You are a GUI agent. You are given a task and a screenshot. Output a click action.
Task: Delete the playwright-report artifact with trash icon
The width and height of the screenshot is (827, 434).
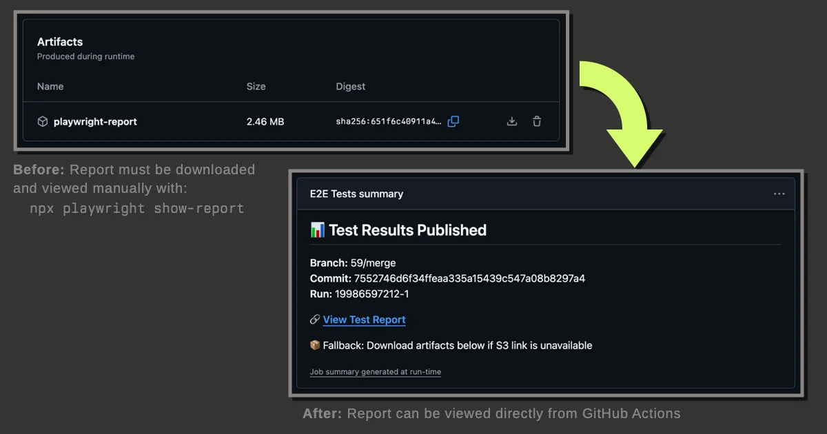coord(537,122)
